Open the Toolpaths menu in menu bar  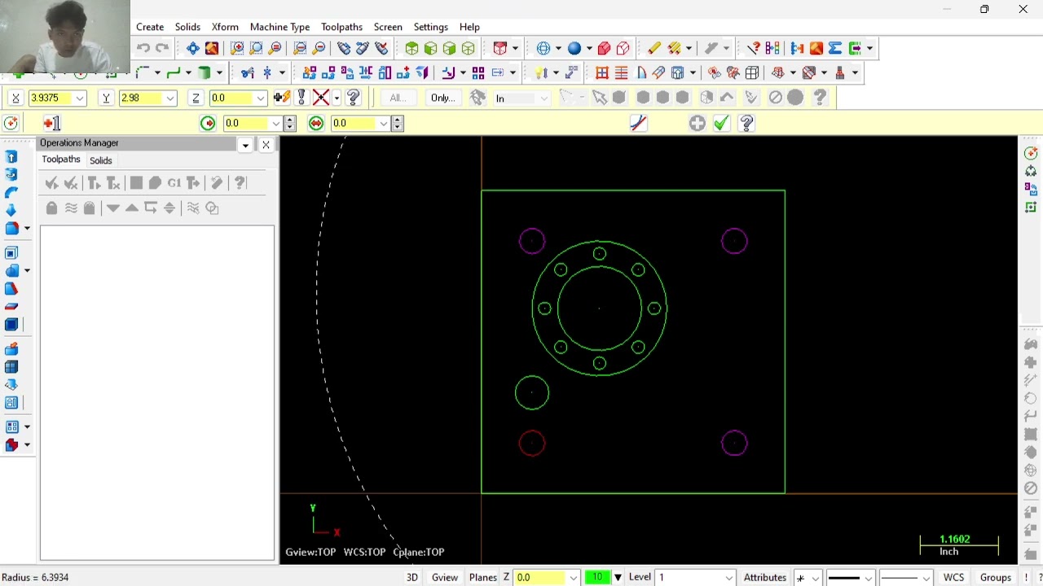point(341,27)
